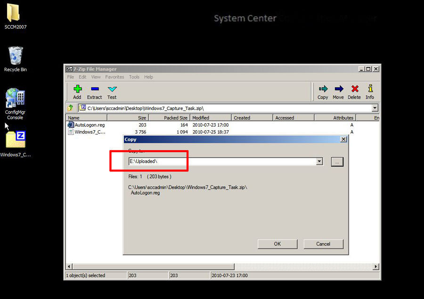Maximize the 7-Zip File Manager window

(x=368, y=69)
